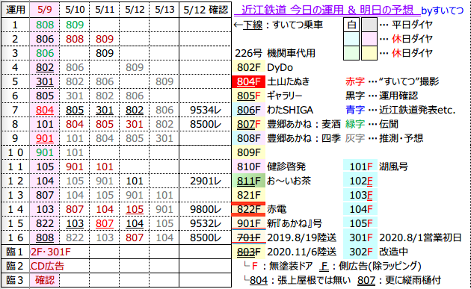
Task: Select the 104F cell
Action: pyautogui.click(x=360, y=209)
